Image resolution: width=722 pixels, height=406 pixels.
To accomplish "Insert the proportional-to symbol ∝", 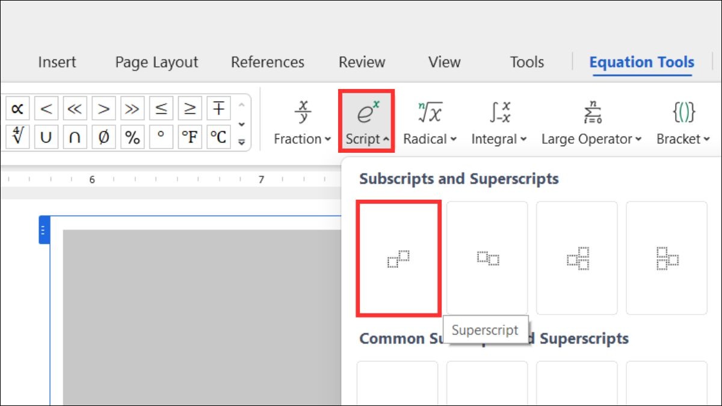I will click(x=17, y=108).
